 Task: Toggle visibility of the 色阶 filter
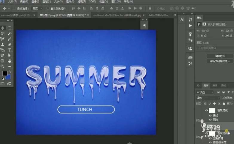210,120
